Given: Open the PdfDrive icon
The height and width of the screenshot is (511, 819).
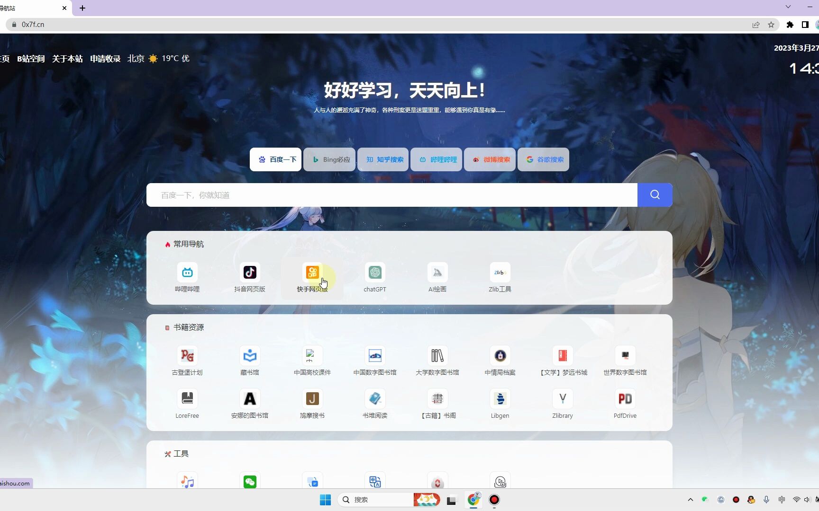Looking at the screenshot, I should click(625, 399).
